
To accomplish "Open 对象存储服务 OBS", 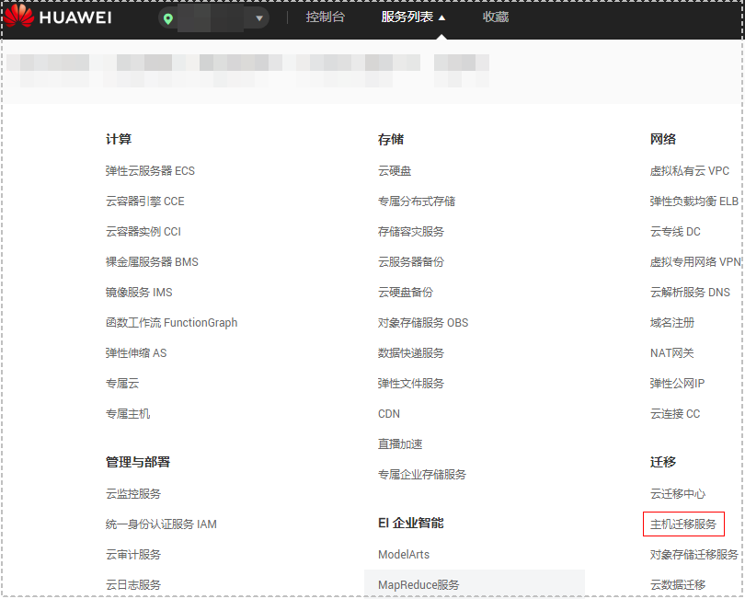I will point(423,323).
